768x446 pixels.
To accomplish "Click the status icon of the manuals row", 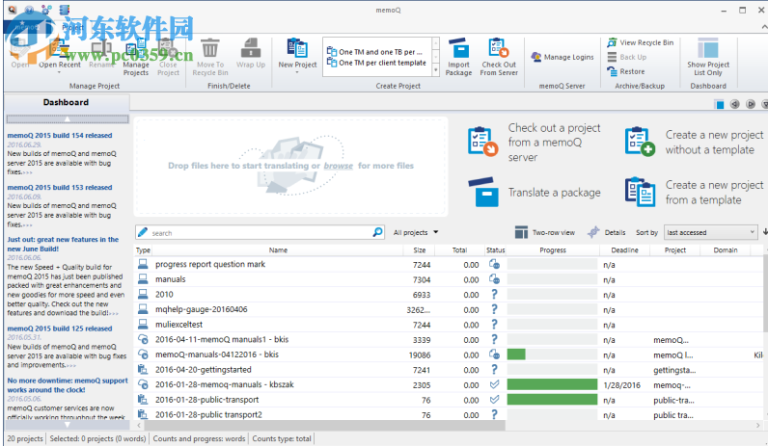I will [494, 279].
